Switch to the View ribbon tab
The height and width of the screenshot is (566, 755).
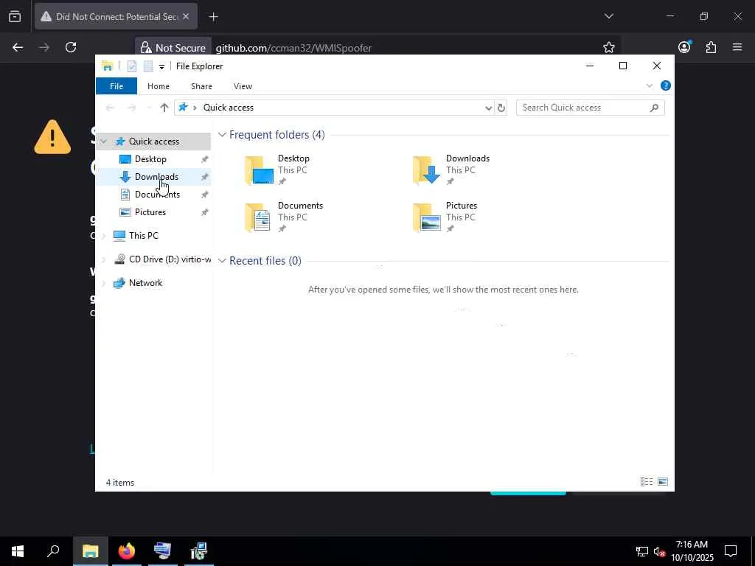point(243,86)
